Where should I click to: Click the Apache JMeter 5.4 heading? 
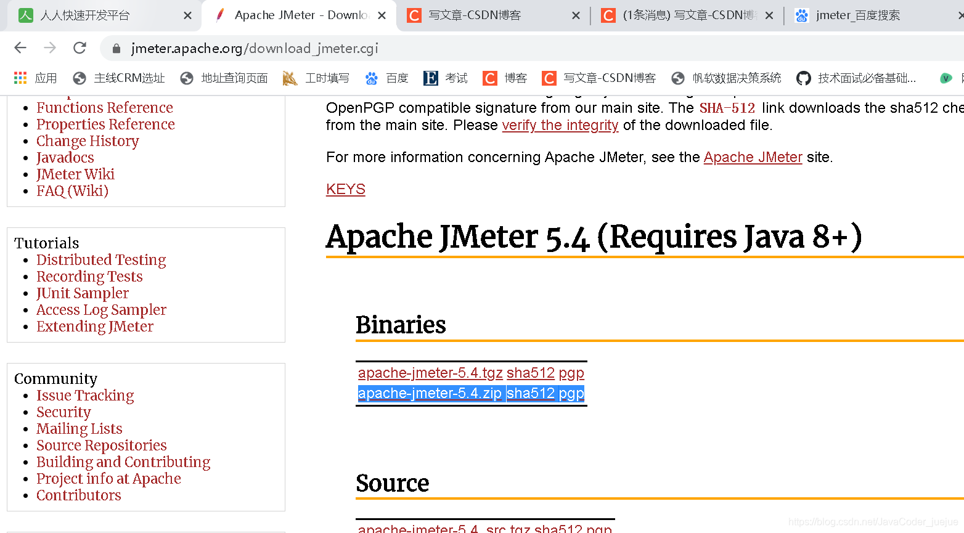[594, 237]
